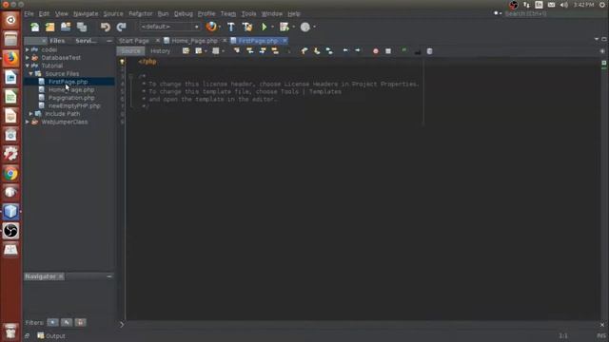This screenshot has width=609, height=342.
Task: Open the File menu
Action: [x=29, y=13]
